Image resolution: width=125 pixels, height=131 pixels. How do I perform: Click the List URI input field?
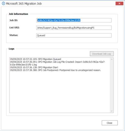[x=74, y=28]
